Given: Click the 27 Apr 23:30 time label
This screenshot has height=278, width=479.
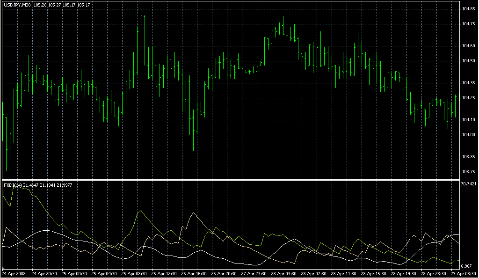Looking at the screenshot, I should 254,274.
